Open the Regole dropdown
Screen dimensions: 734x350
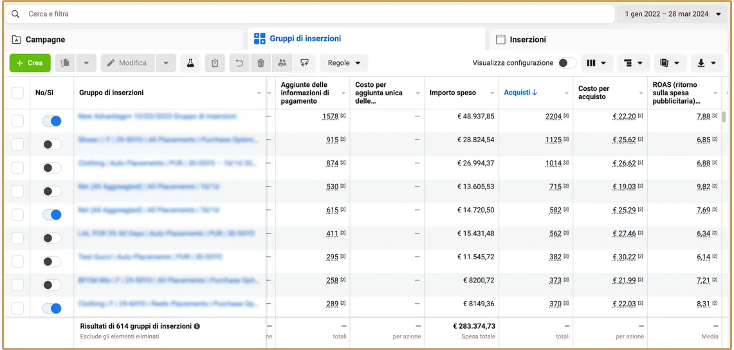[x=344, y=62]
